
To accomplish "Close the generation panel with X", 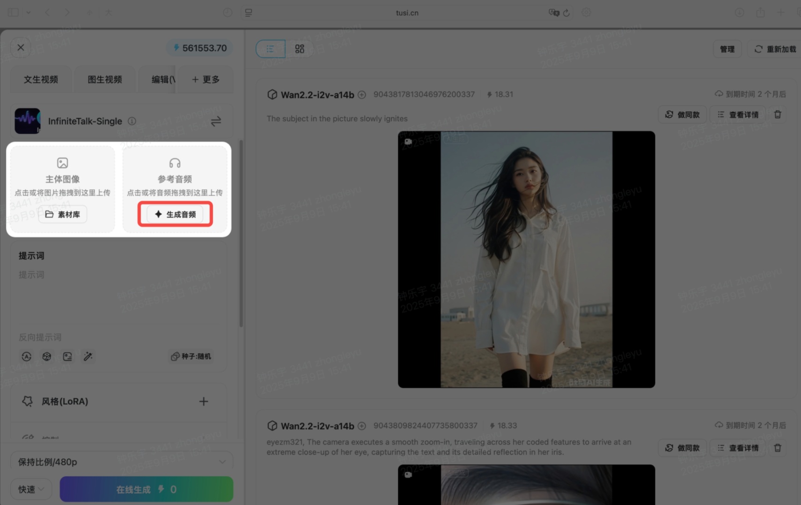I will tap(21, 48).
